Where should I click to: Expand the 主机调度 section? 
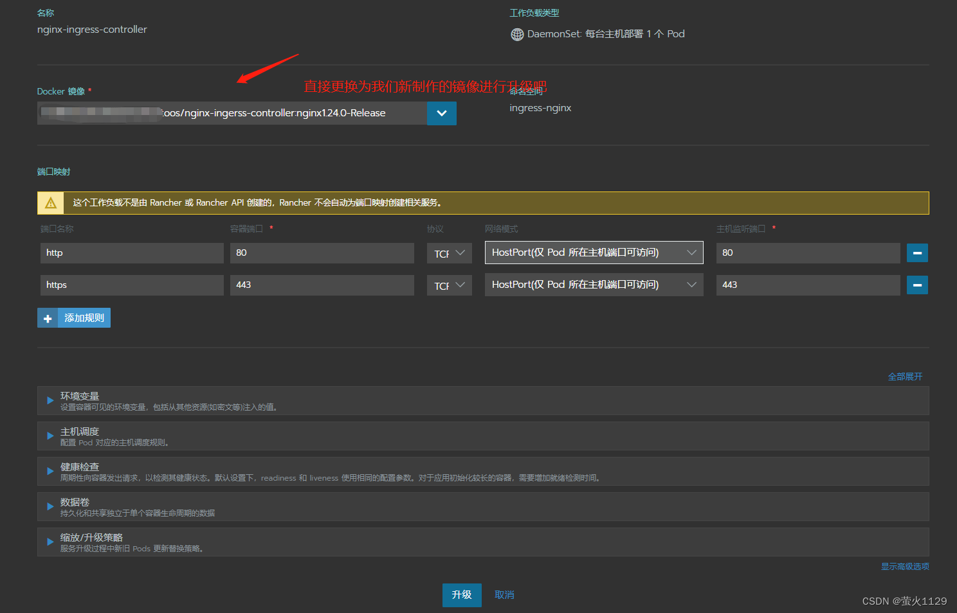point(483,436)
